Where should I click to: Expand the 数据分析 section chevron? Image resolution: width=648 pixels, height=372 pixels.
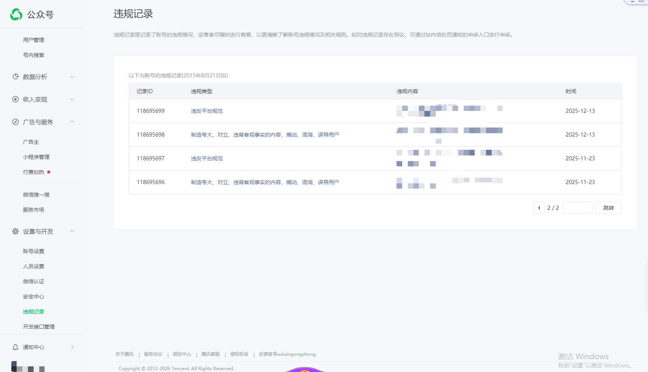pyautogui.click(x=72, y=77)
